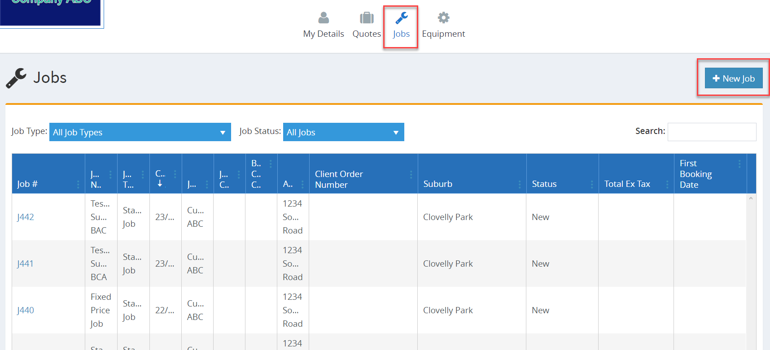Click the descending sort arrow in the header
The image size is (770, 350).
tap(160, 183)
